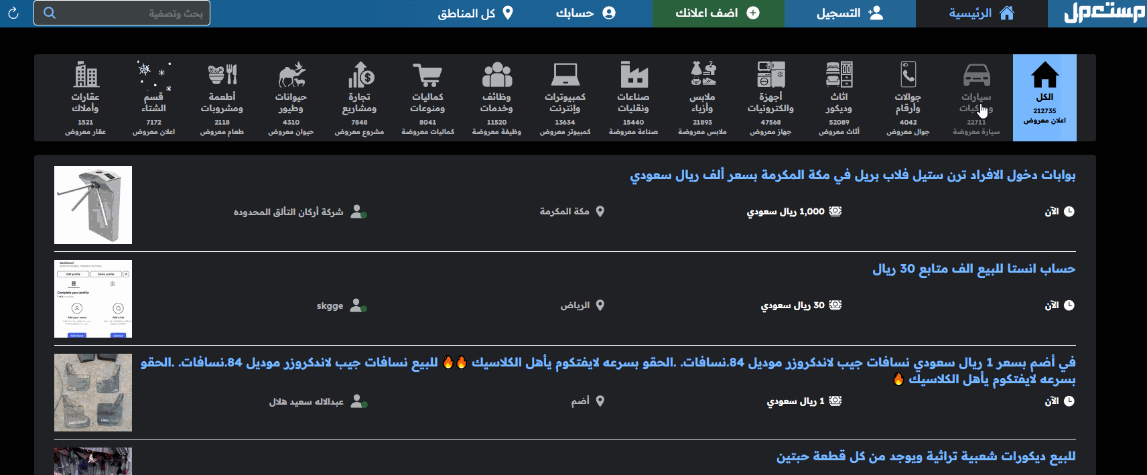1147x475 pixels.
Task: Click the cars category icon
Action: 976,75
